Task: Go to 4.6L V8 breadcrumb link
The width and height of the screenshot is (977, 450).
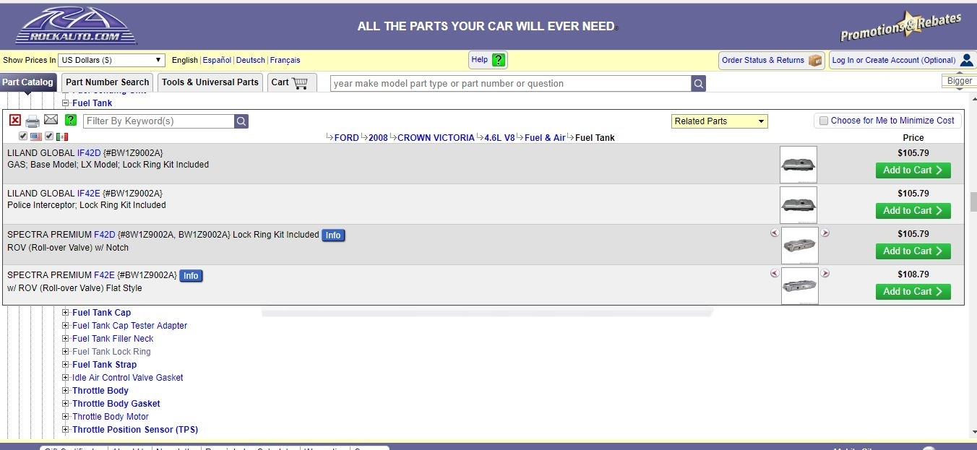Action: (499, 137)
